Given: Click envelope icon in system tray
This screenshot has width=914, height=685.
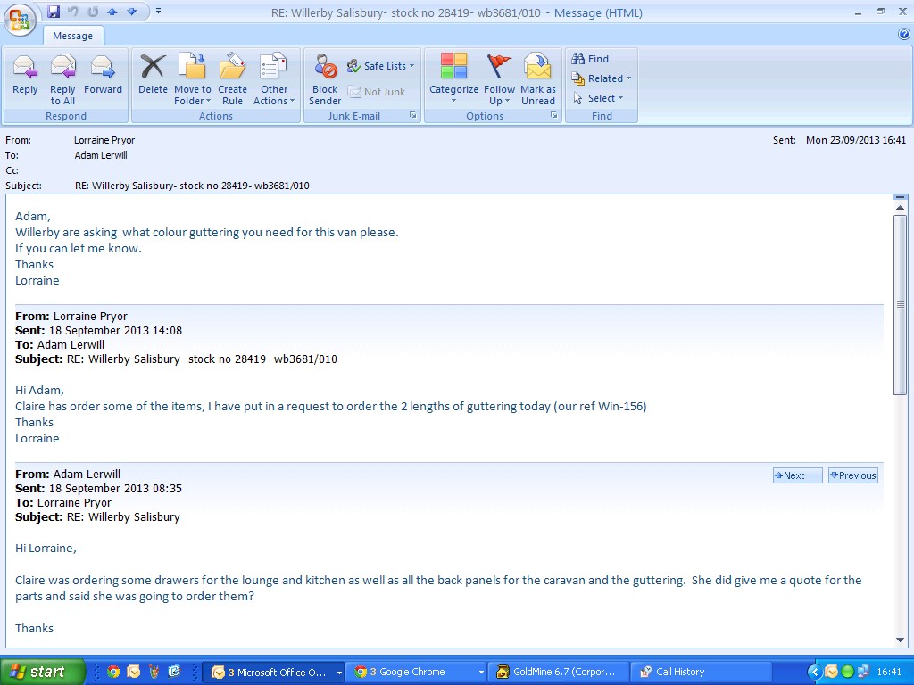Looking at the screenshot, I should (831, 673).
